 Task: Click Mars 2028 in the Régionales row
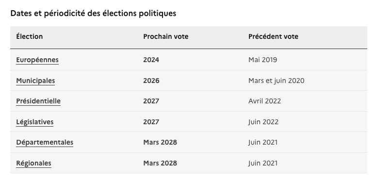160,163
